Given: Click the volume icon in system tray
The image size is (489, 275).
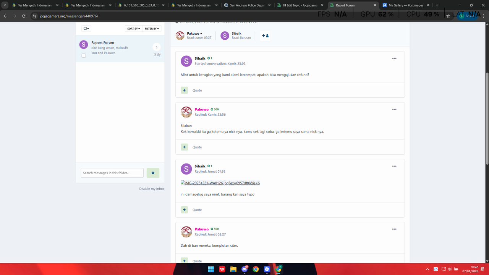Looking at the screenshot, I should pos(450,269).
